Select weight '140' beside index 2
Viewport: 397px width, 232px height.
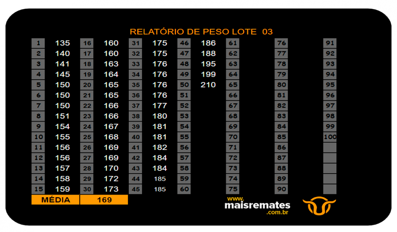click(63, 53)
